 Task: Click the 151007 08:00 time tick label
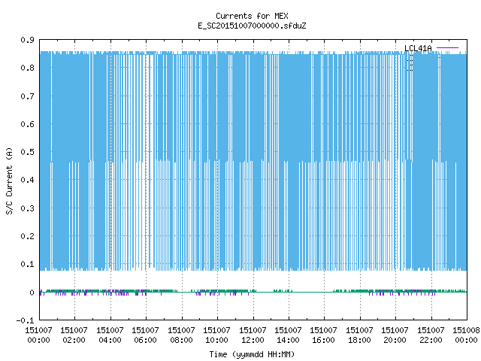181,335
